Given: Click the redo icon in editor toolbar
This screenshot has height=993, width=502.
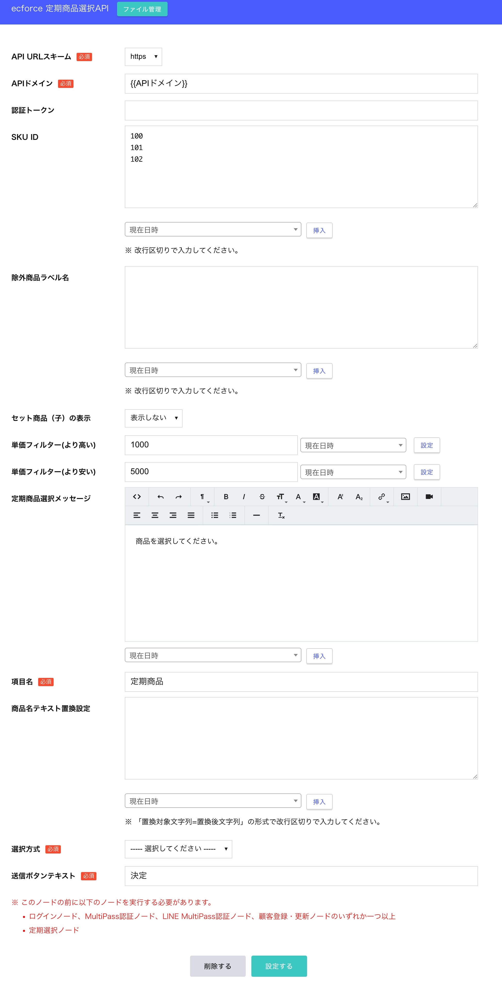Looking at the screenshot, I should (178, 497).
